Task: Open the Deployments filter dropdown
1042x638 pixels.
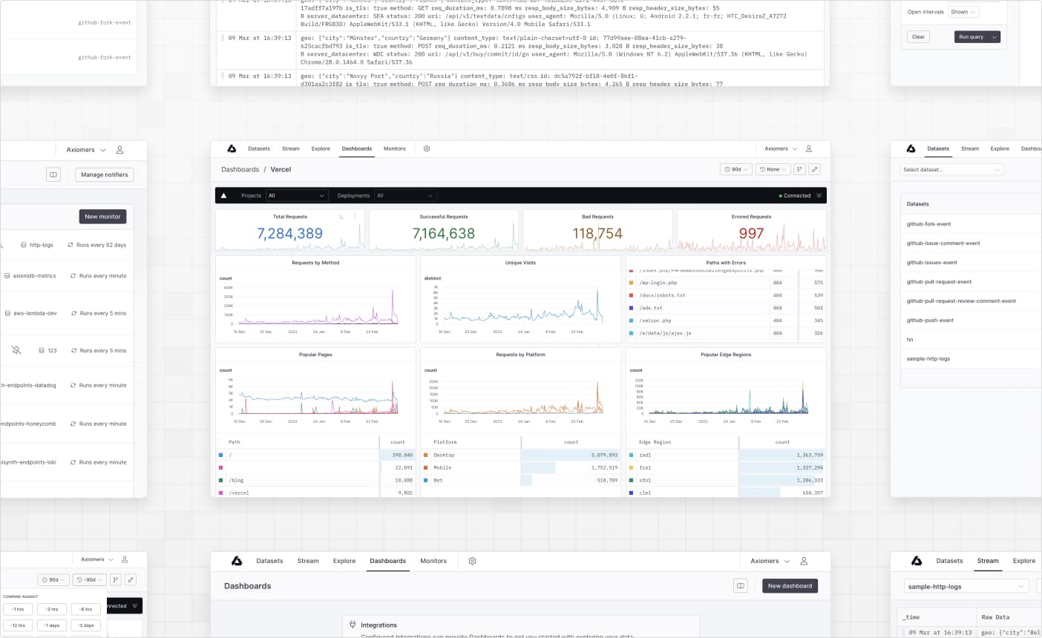Action: (x=404, y=196)
